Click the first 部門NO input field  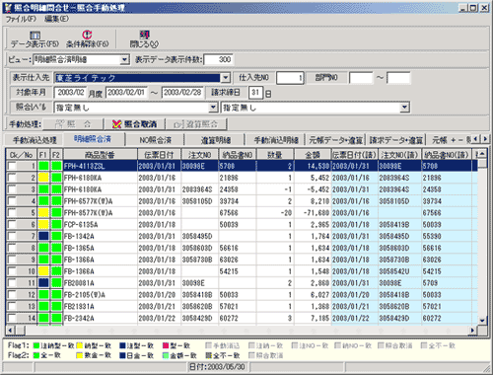(361, 78)
